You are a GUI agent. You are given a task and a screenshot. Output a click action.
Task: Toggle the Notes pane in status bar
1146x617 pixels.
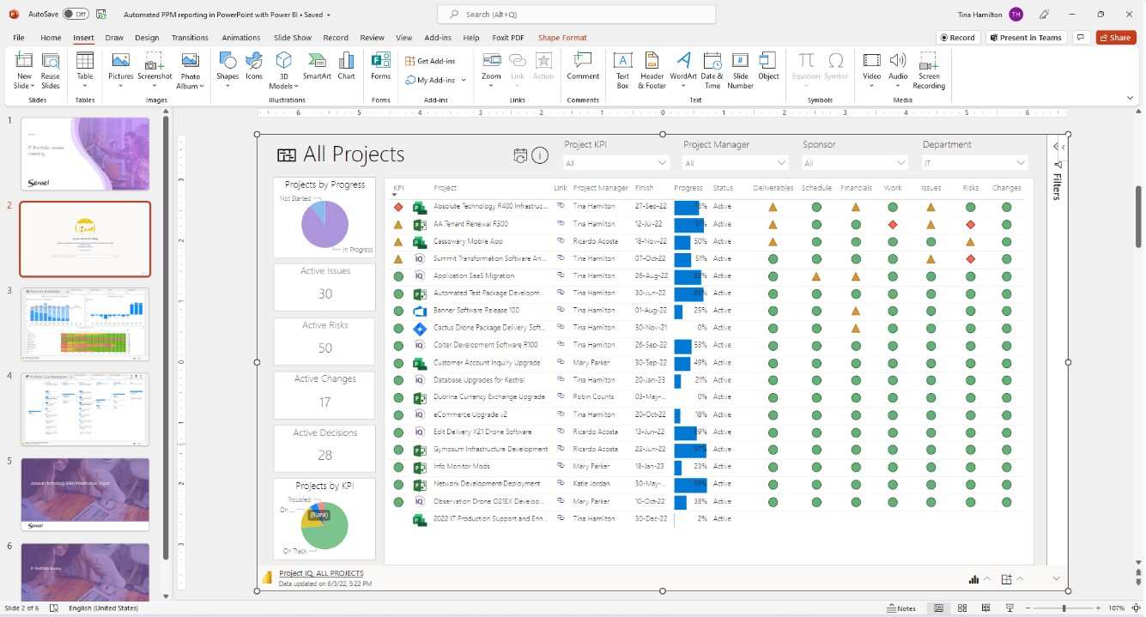900,608
